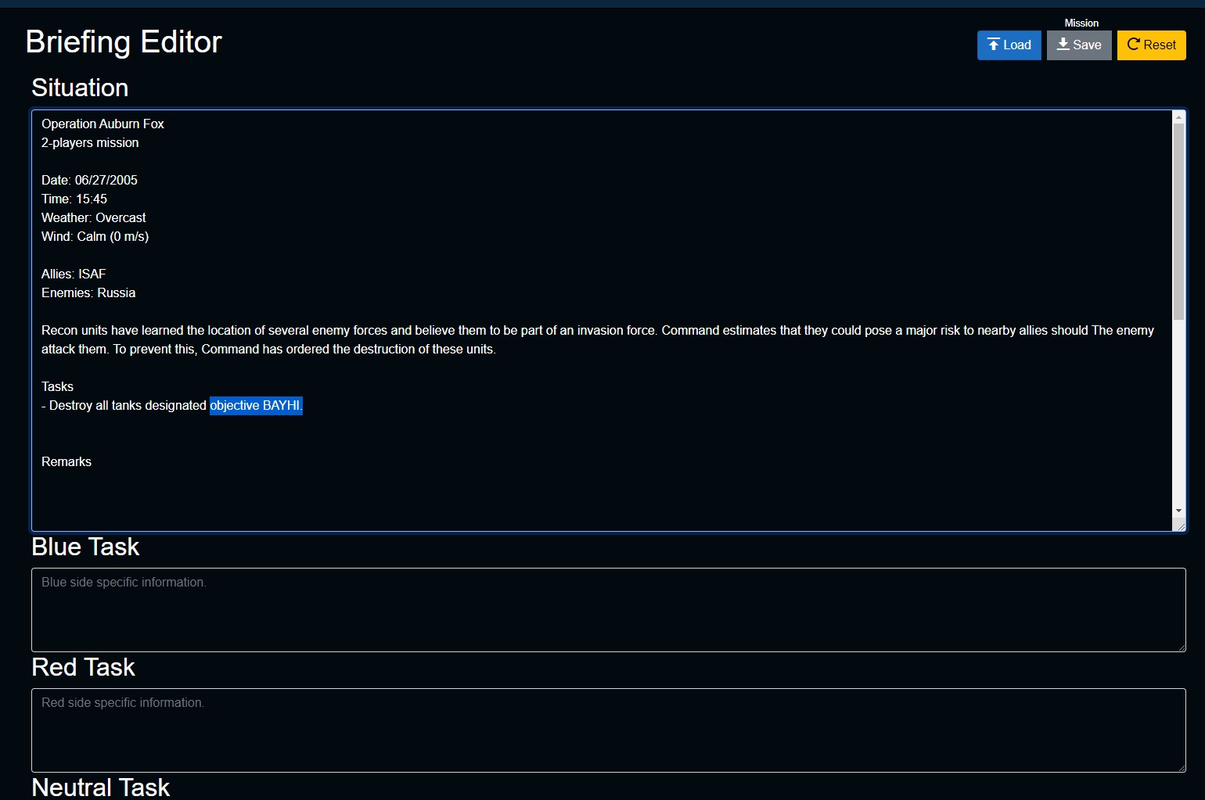The width and height of the screenshot is (1205, 800).
Task: Grab the Situation box resize handle
Action: click(1181, 526)
